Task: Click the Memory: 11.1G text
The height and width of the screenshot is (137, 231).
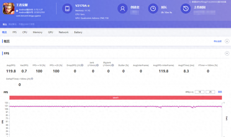Action: point(83,11)
